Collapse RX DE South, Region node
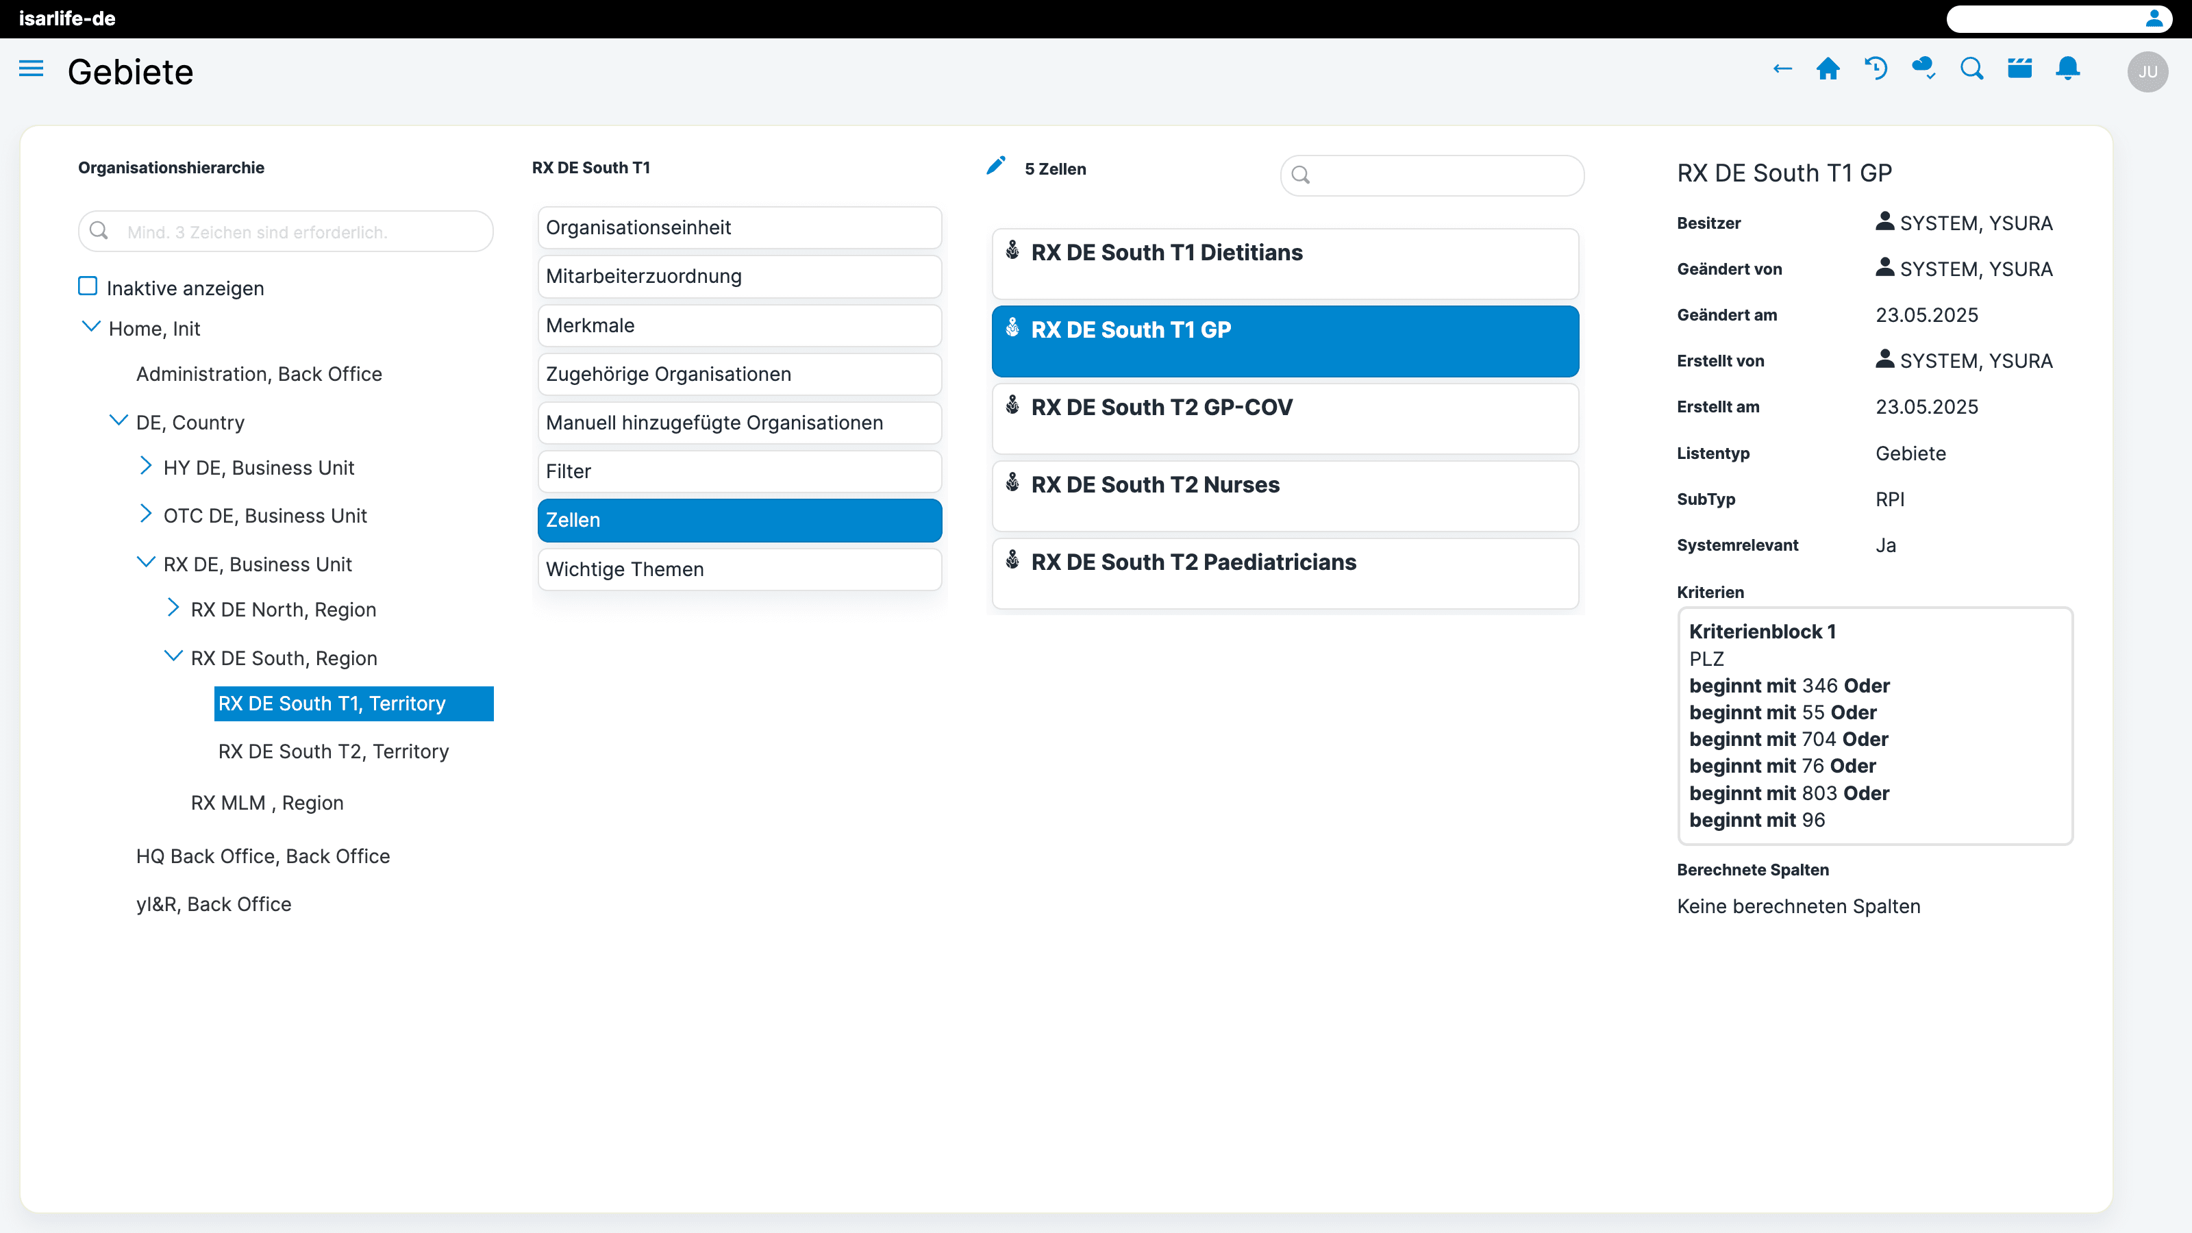This screenshot has height=1233, width=2192. [x=173, y=656]
